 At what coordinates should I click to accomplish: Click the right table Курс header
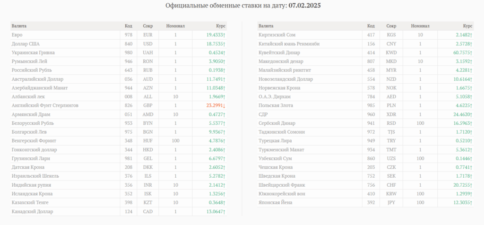[x=467, y=26]
